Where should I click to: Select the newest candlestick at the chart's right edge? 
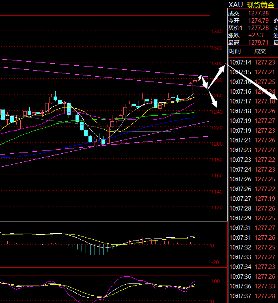point(195,81)
